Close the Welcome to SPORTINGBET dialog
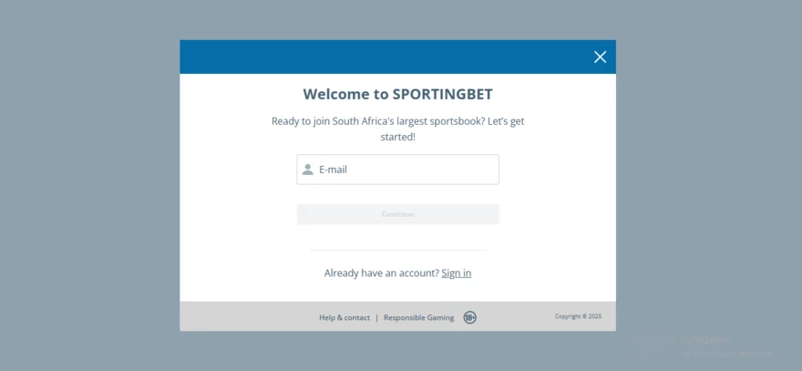Screen dimensions: 802x371 (600, 57)
